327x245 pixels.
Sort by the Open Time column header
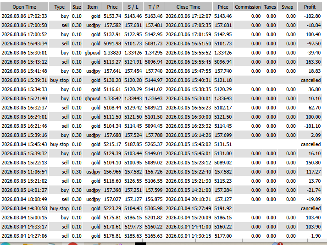pos(24,7)
